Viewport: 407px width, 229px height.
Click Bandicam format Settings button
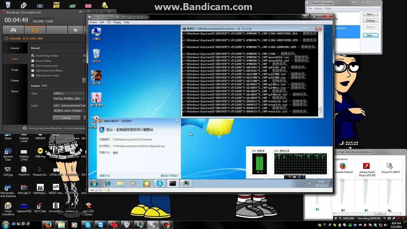[x=66, y=118]
